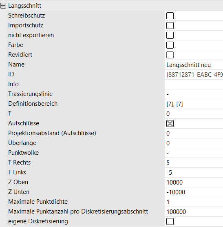Check the nicht exportieren box
This screenshot has height=227, width=223.
(170, 36)
